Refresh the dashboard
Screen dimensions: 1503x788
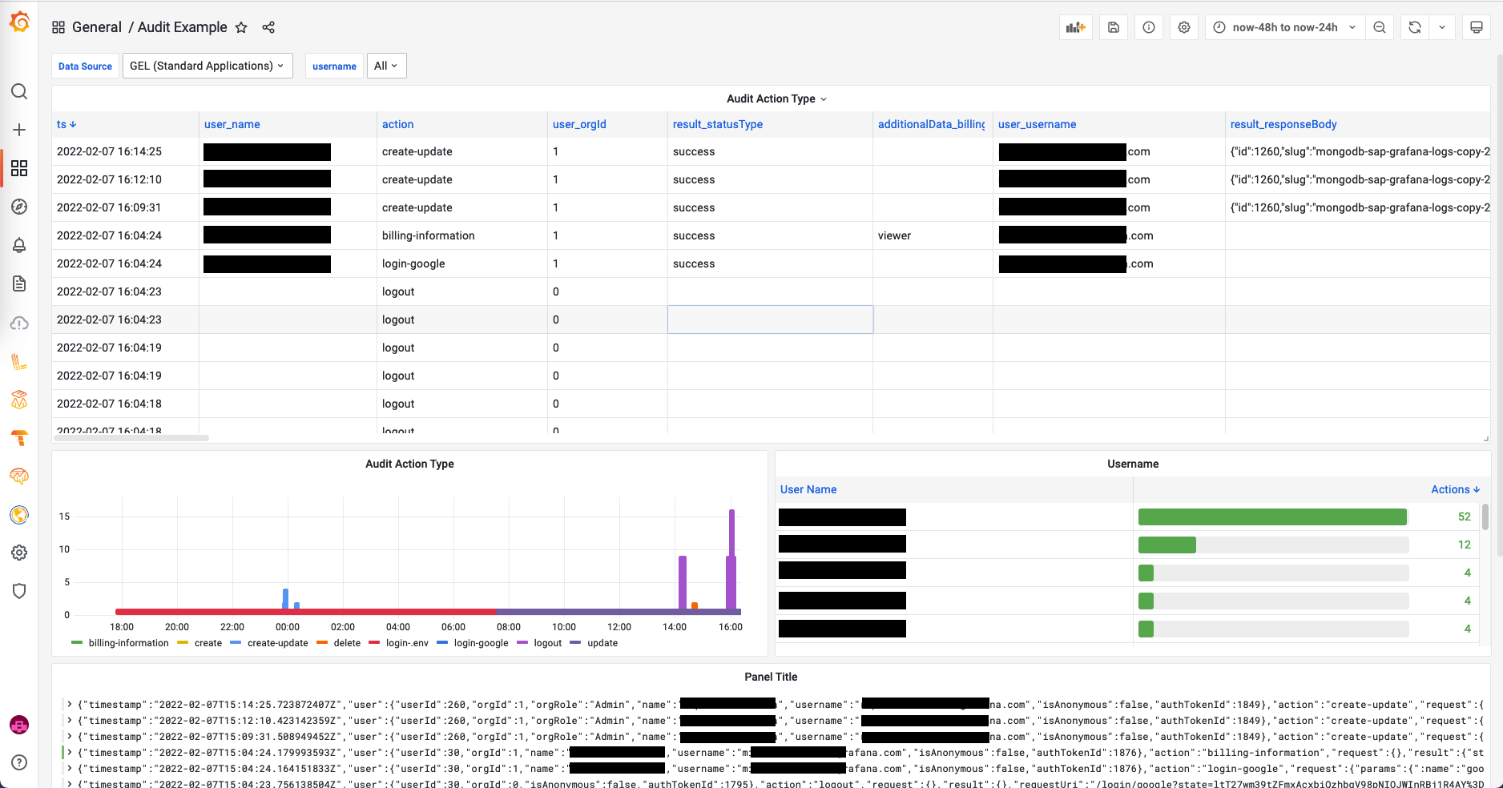pos(1415,27)
